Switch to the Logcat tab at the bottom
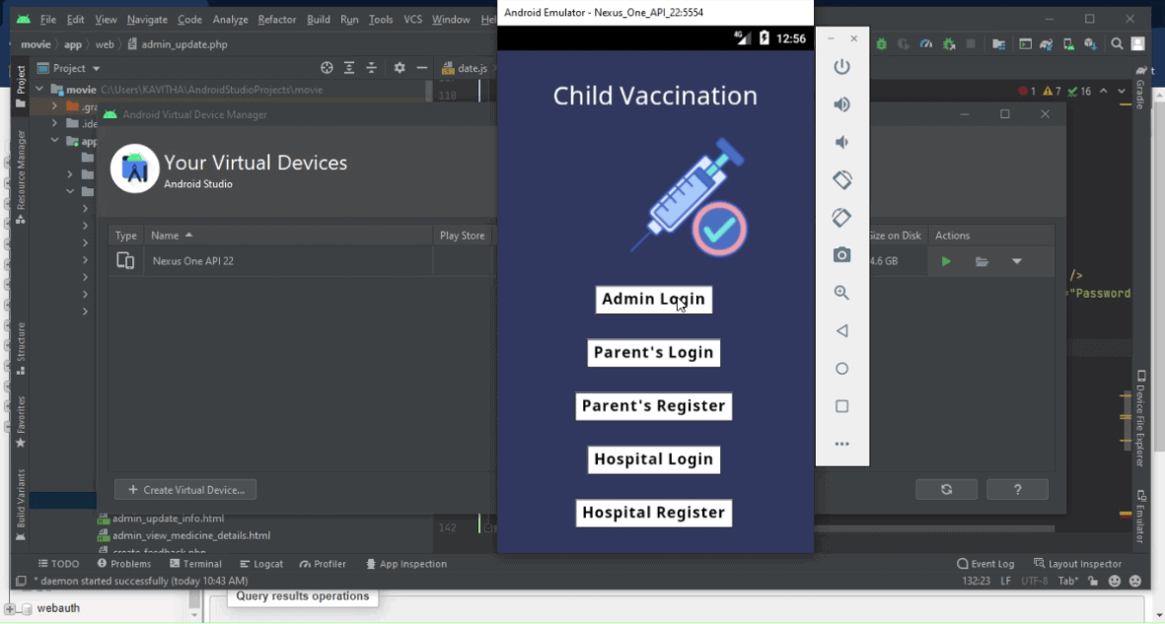 [x=260, y=563]
